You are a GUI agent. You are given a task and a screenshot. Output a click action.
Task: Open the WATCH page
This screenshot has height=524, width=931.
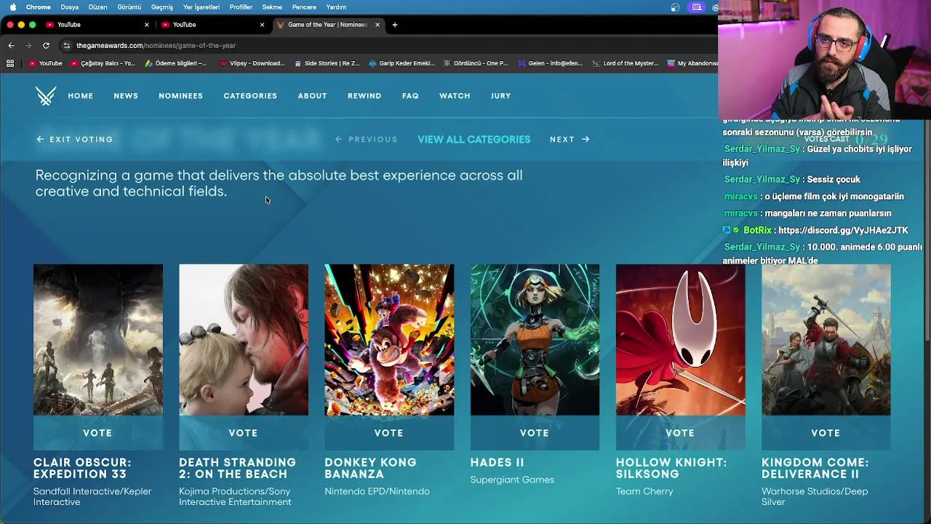coord(455,95)
